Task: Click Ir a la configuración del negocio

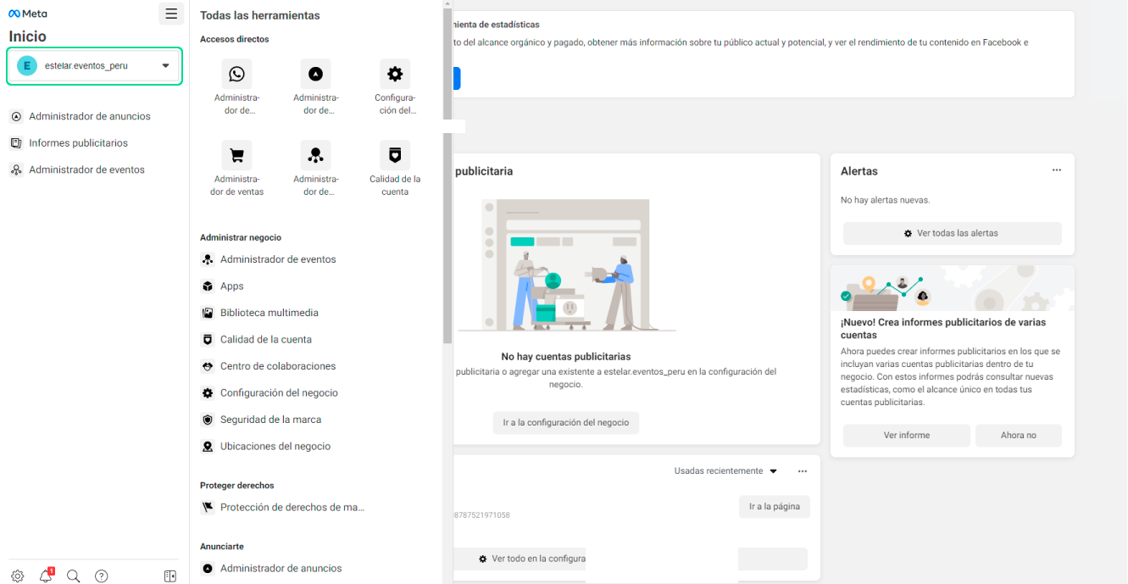Action: tap(565, 423)
